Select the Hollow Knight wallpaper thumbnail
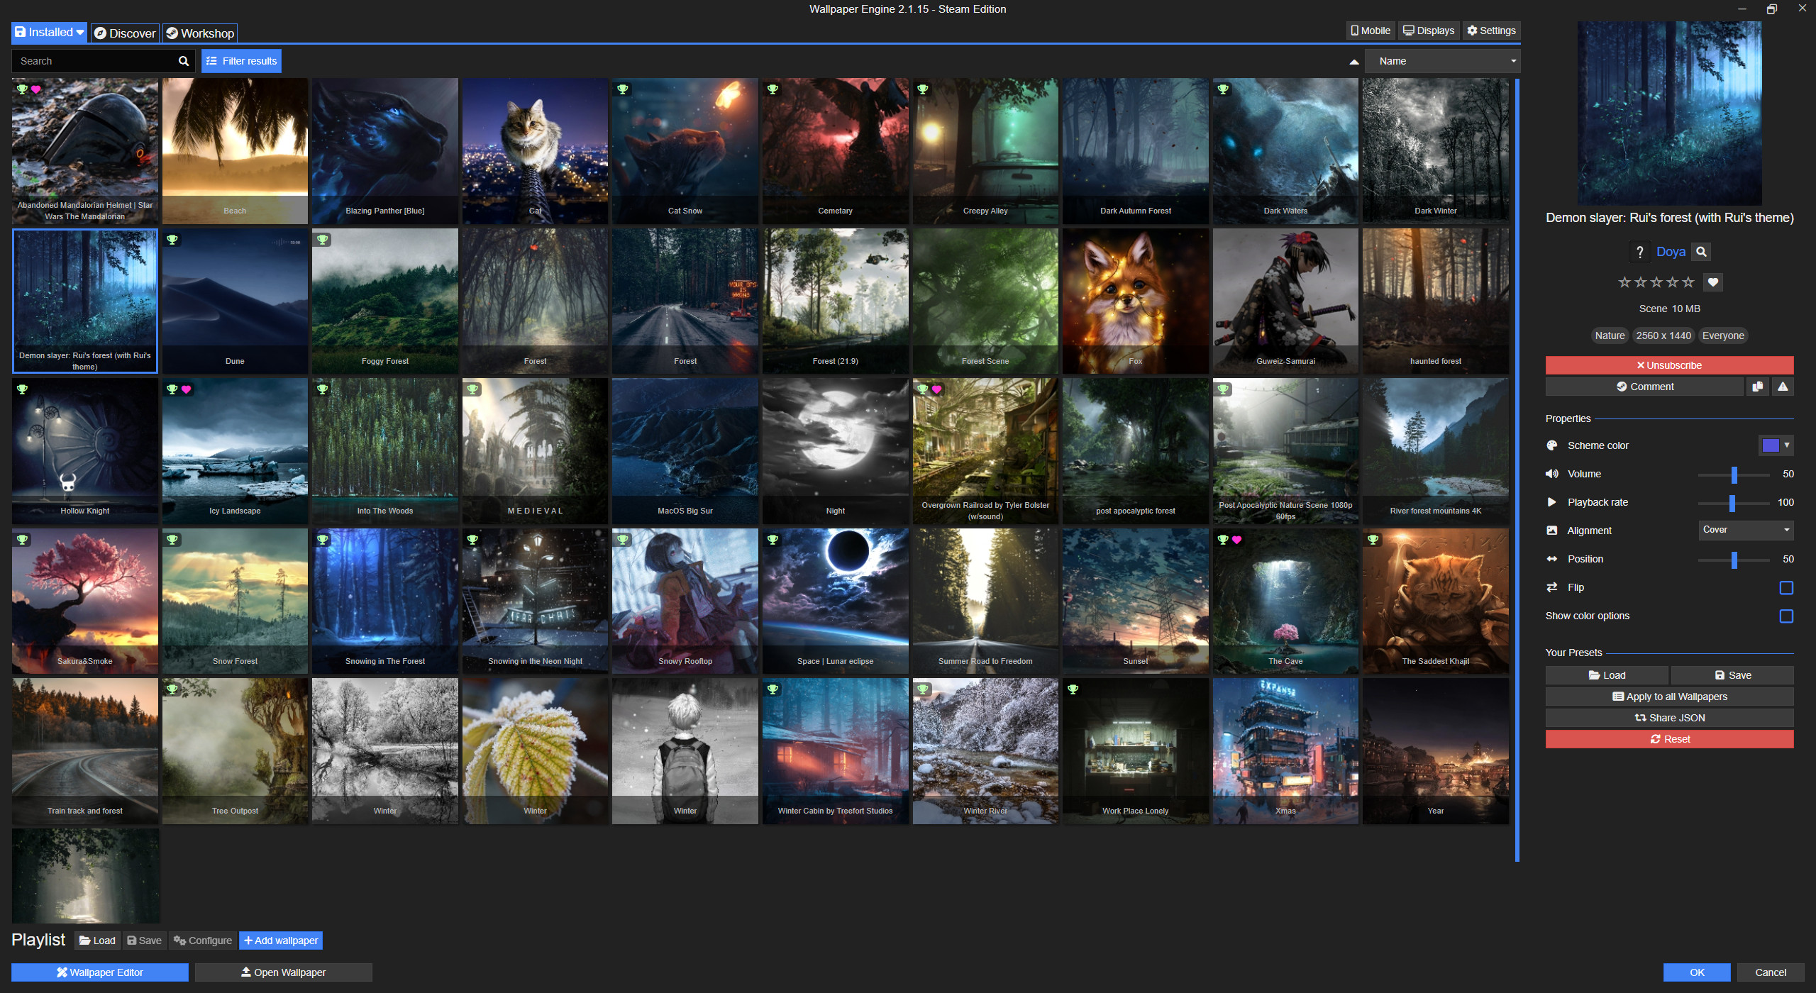The image size is (1816, 993). coord(85,451)
